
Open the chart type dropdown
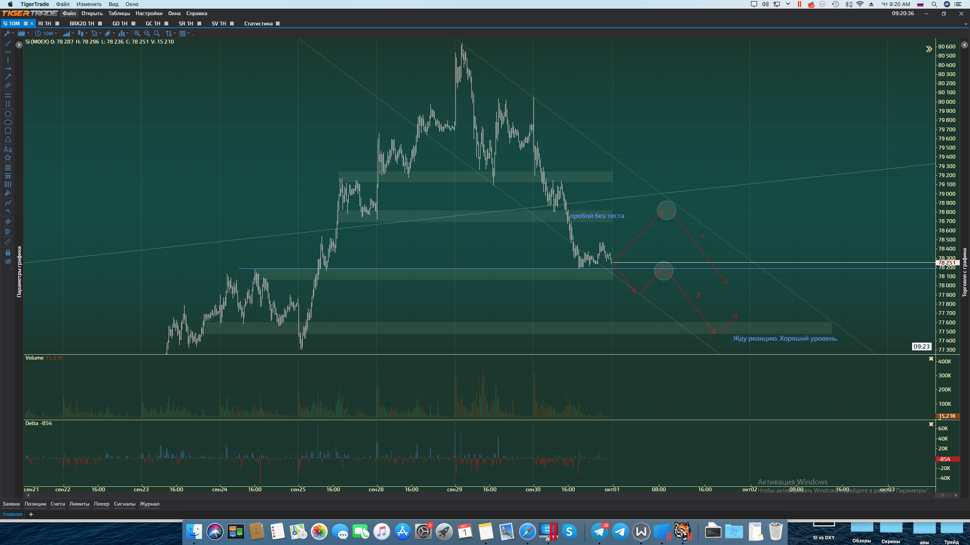coord(67,33)
